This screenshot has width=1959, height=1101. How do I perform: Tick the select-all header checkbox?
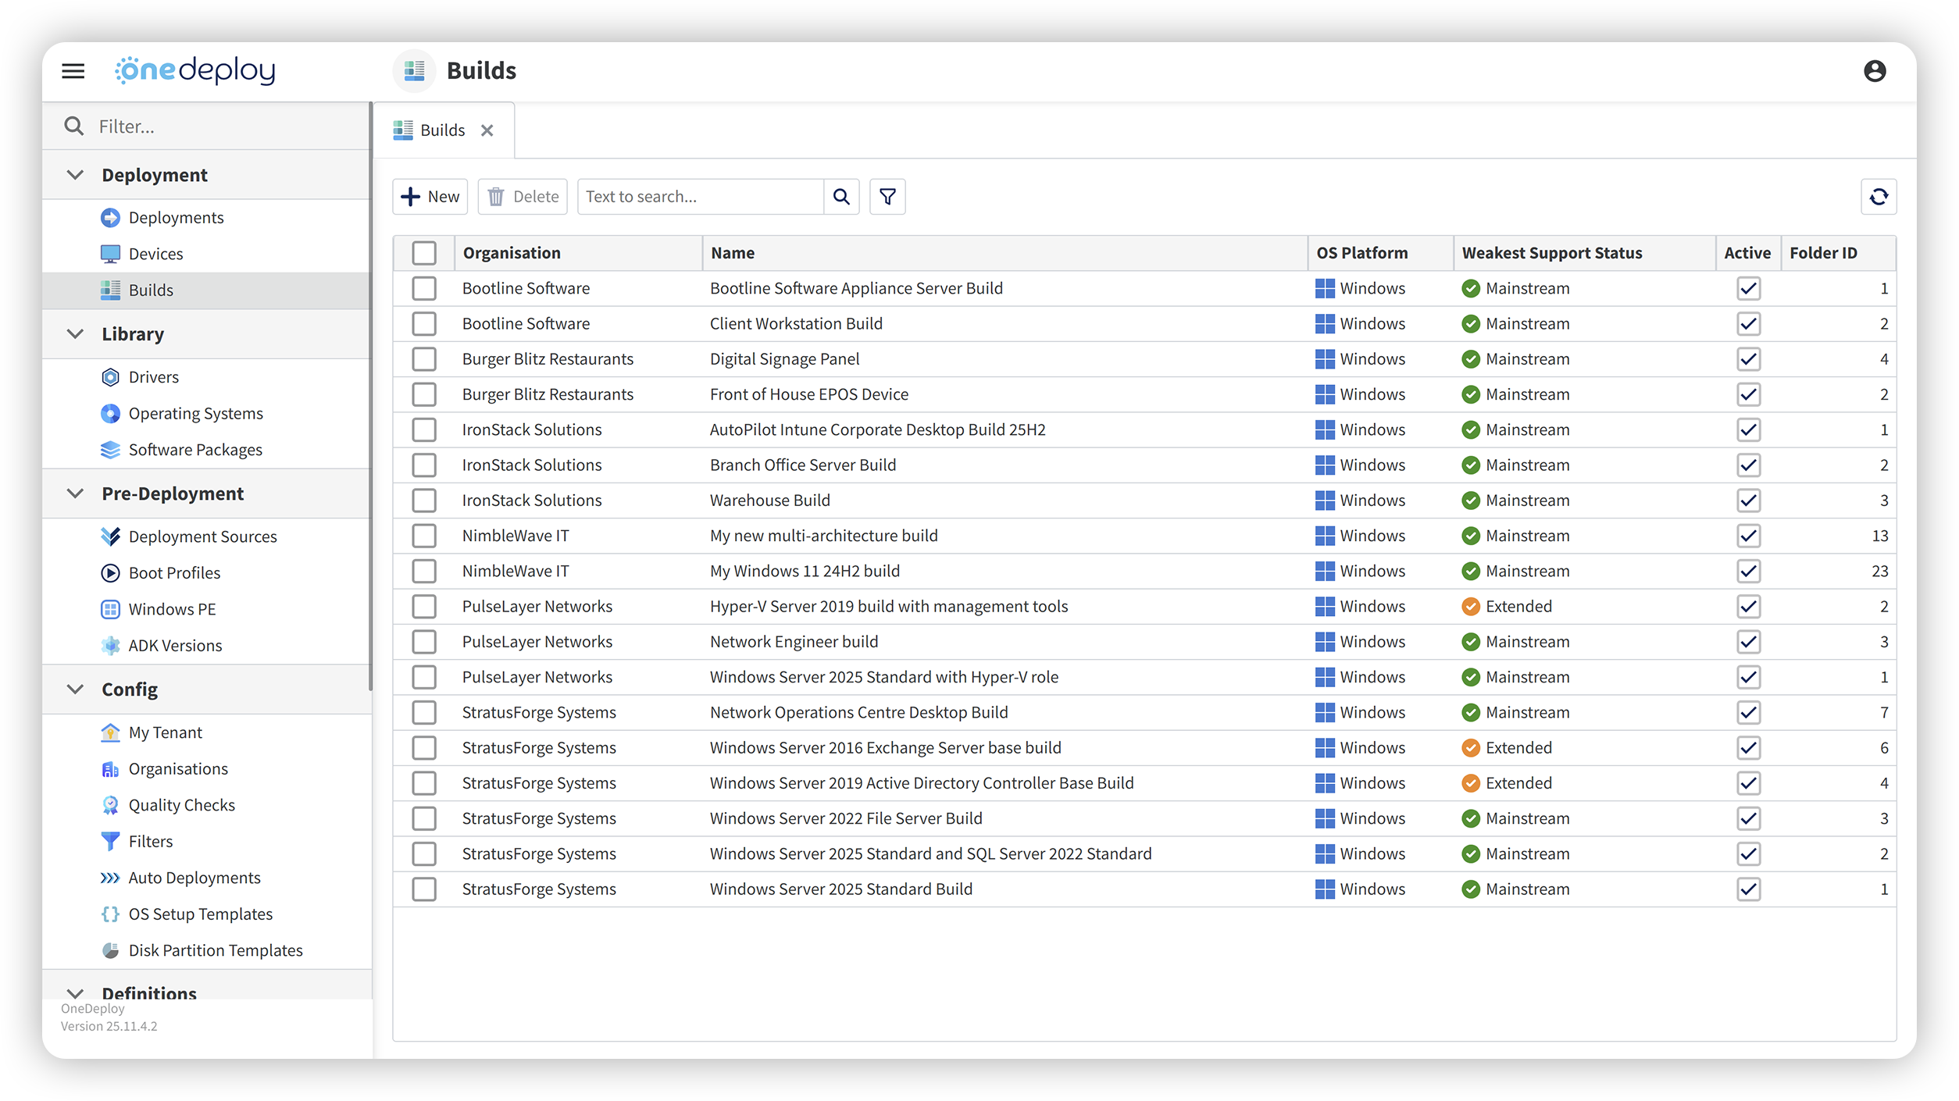[424, 253]
